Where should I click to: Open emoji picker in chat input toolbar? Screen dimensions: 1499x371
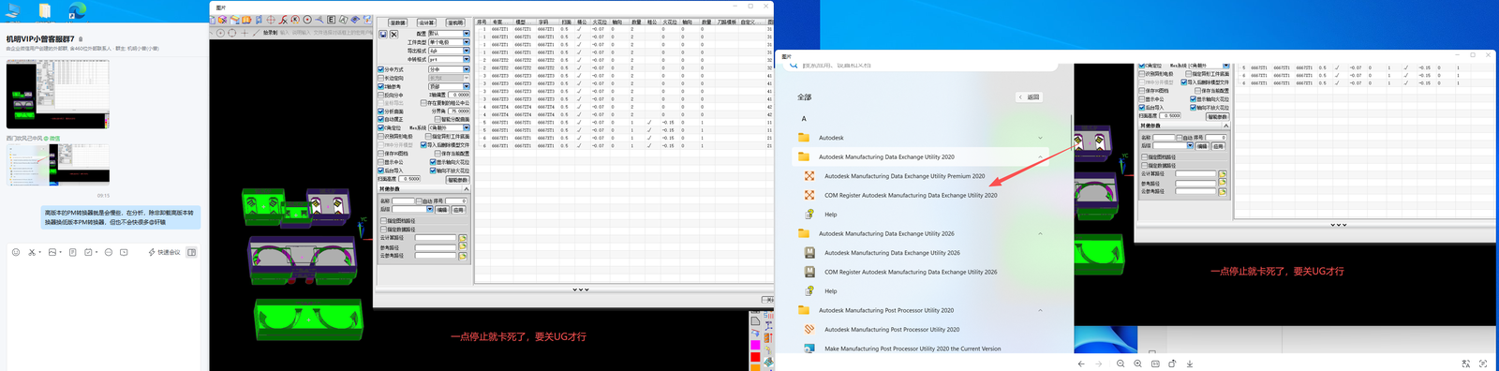click(16, 252)
